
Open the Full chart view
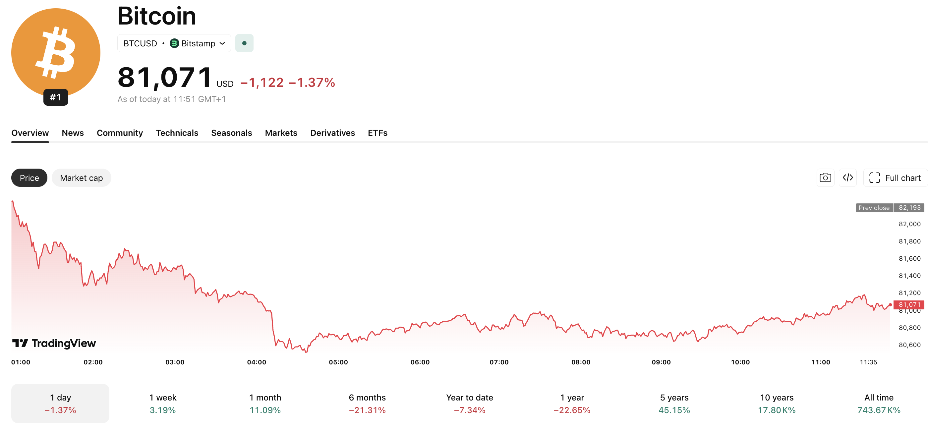tap(895, 178)
